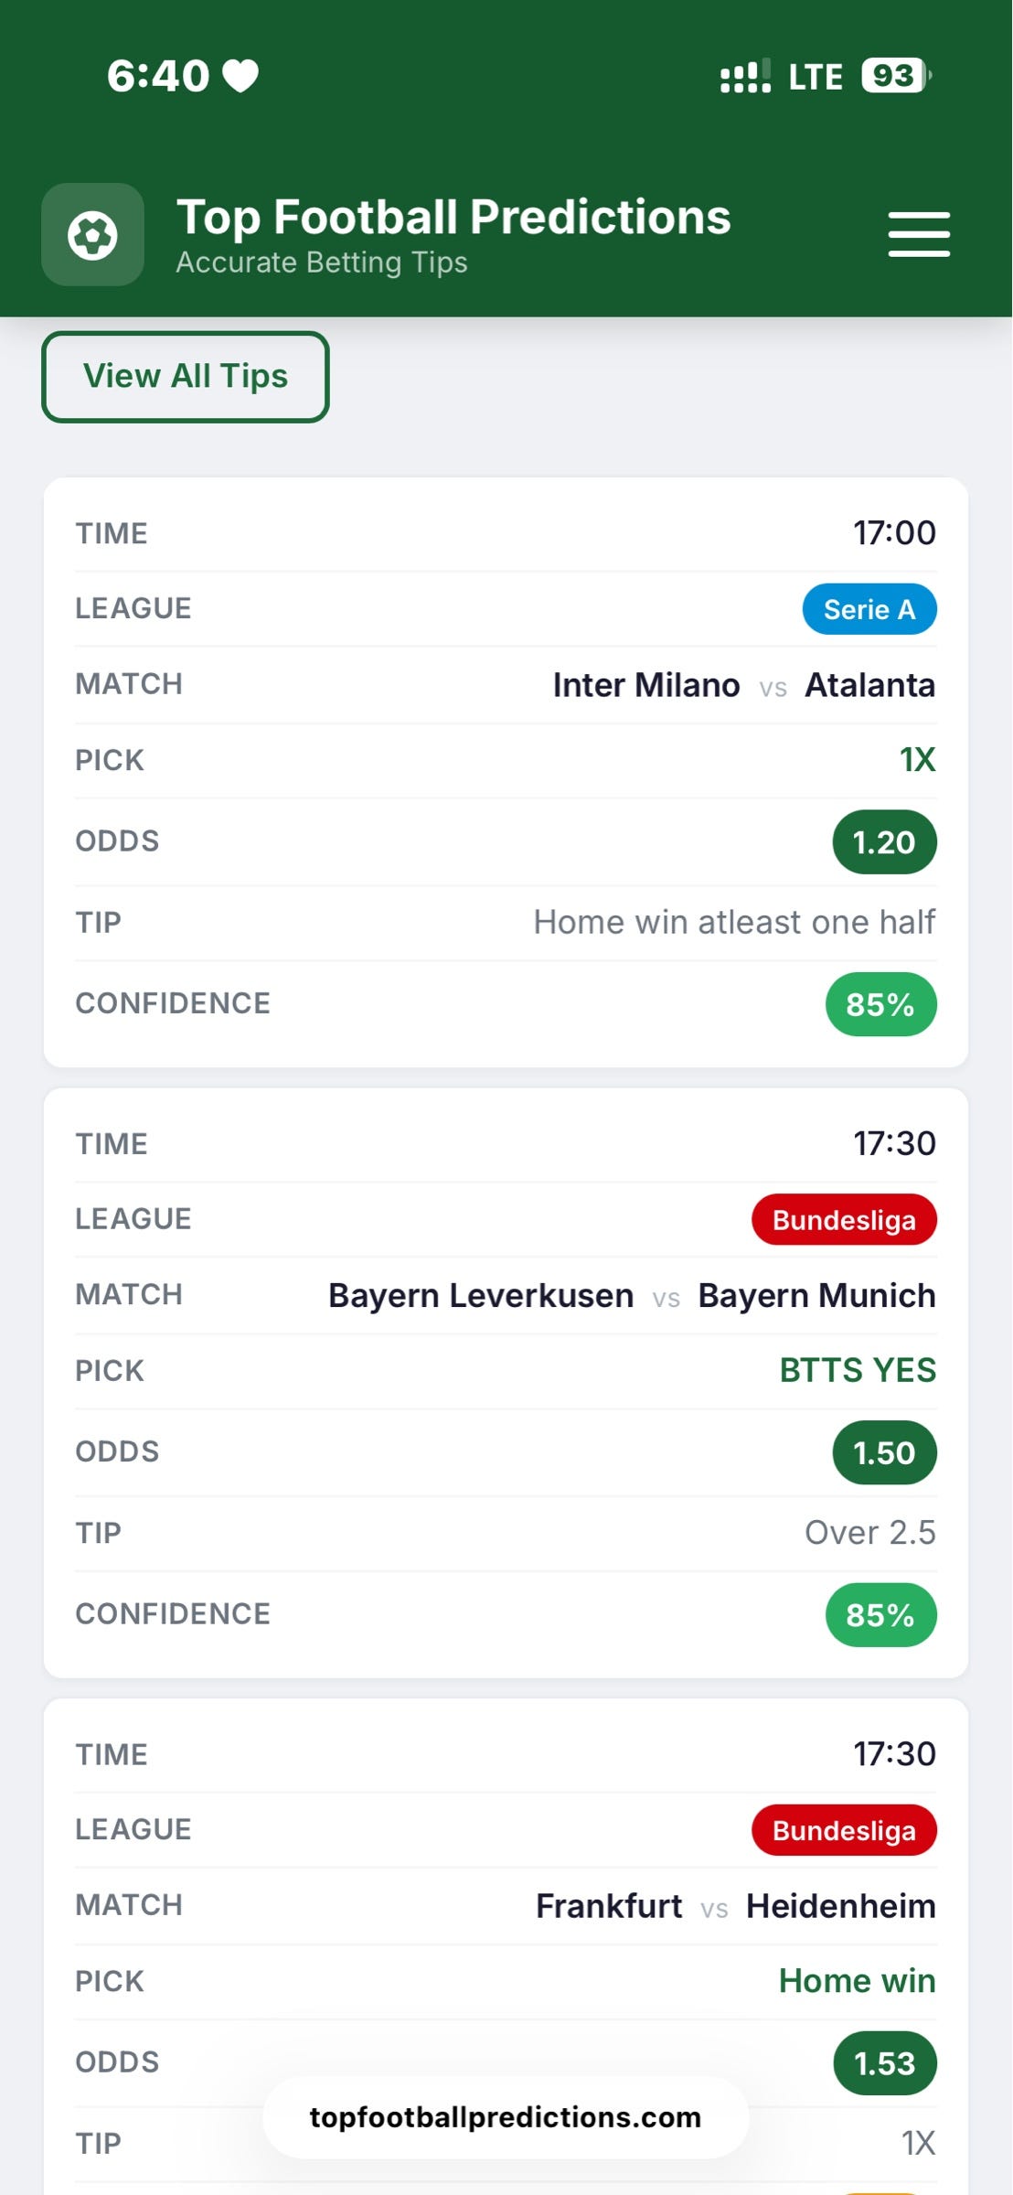Viewport: 1013px width, 2195px height.
Task: Click the 85% confidence pill on Inter match
Action: click(x=880, y=1003)
